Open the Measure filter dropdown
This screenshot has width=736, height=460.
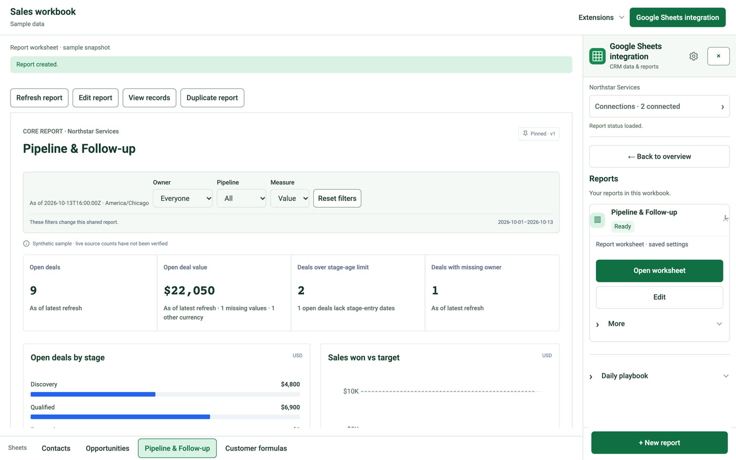pyautogui.click(x=290, y=198)
